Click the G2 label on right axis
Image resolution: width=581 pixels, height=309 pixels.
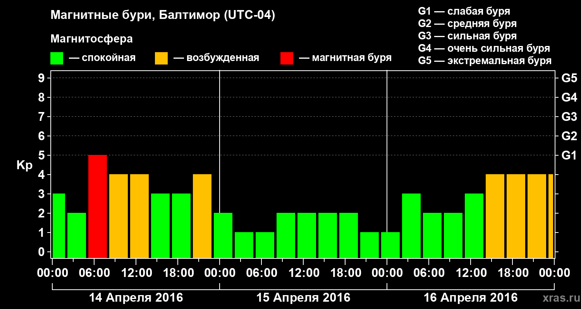[569, 136]
